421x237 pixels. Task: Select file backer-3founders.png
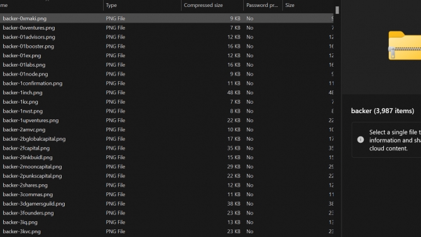point(28,213)
